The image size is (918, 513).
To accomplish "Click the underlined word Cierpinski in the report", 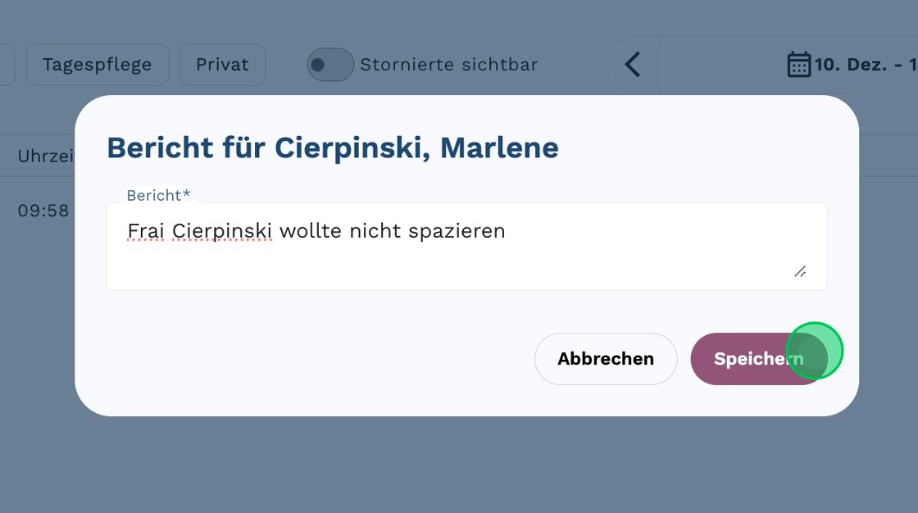I will [222, 231].
